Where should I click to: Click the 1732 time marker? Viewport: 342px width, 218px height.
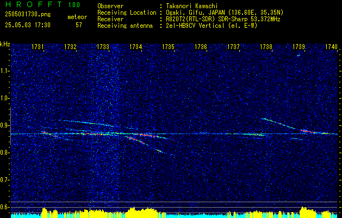pos(70,47)
